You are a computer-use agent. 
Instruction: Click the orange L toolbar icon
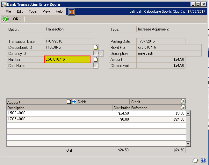(x=71, y=12)
